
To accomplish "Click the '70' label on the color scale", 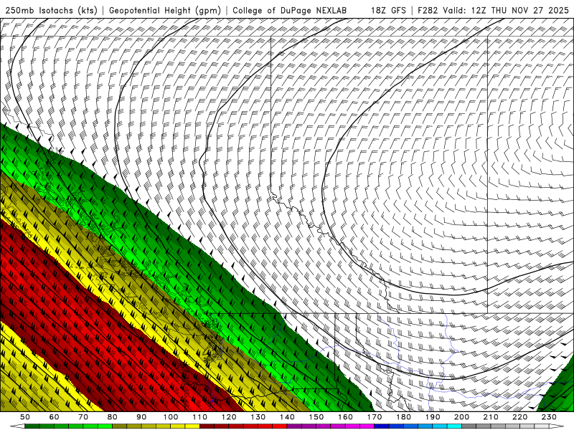I will click(x=83, y=417).
